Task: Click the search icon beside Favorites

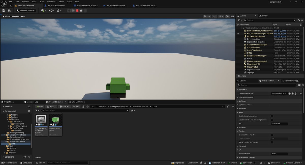Action: 29,107
